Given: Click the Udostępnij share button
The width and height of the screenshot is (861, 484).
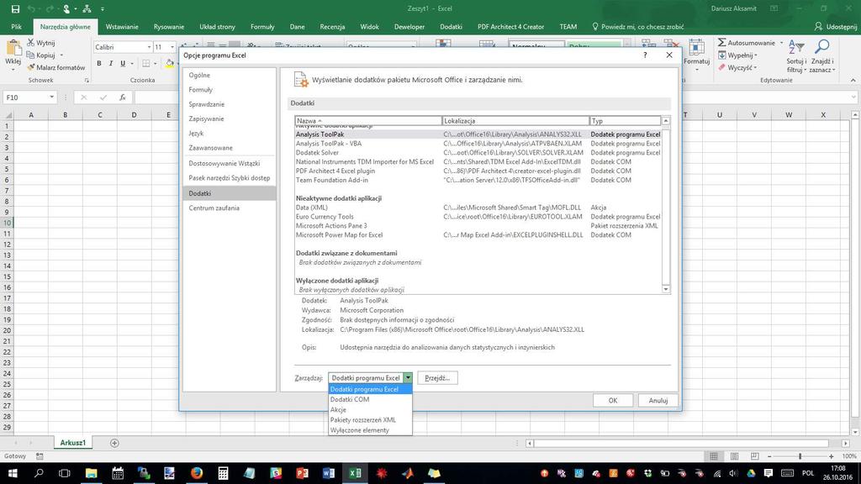Looking at the screenshot, I should click(x=835, y=26).
